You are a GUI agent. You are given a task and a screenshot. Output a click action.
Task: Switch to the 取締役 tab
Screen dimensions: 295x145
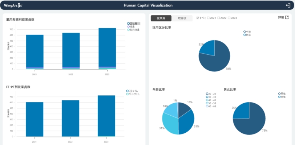point(182,18)
